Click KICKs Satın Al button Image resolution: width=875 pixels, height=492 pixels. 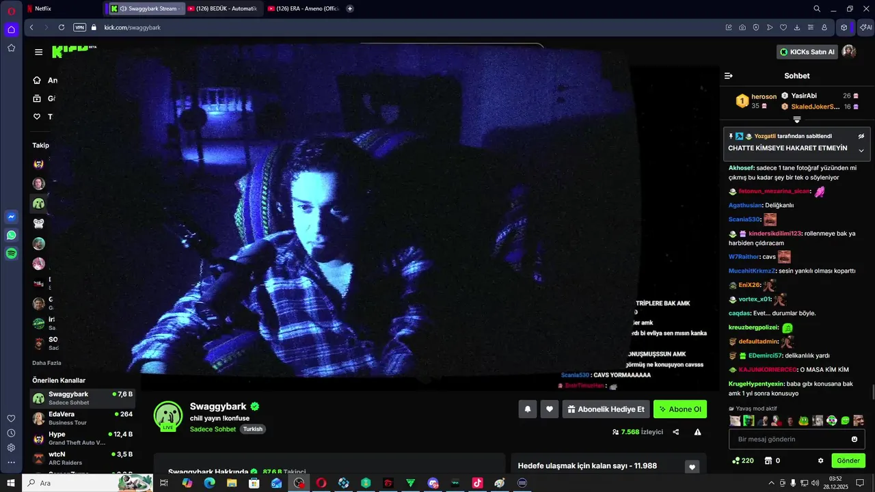click(x=808, y=52)
